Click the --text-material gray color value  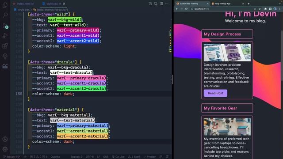tap(73, 120)
